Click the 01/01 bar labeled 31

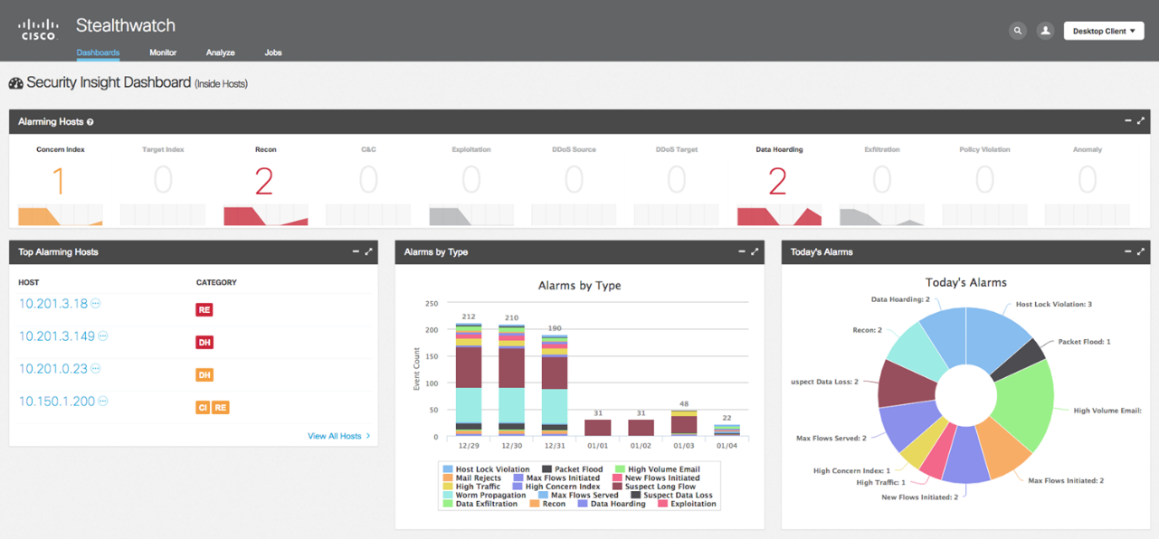(598, 428)
